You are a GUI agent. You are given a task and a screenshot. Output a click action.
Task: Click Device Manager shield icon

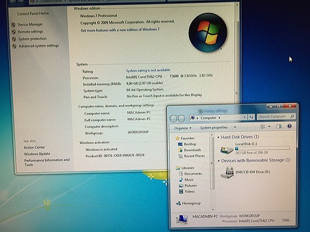click(x=13, y=25)
